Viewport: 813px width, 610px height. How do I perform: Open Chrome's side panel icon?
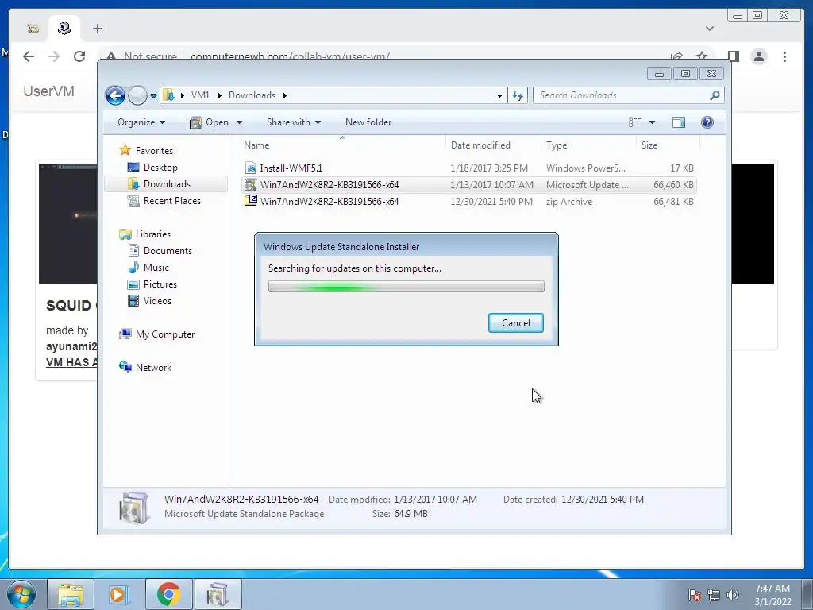[x=733, y=56]
